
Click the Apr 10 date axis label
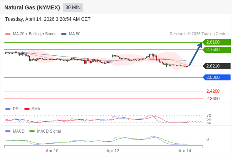[52, 151]
